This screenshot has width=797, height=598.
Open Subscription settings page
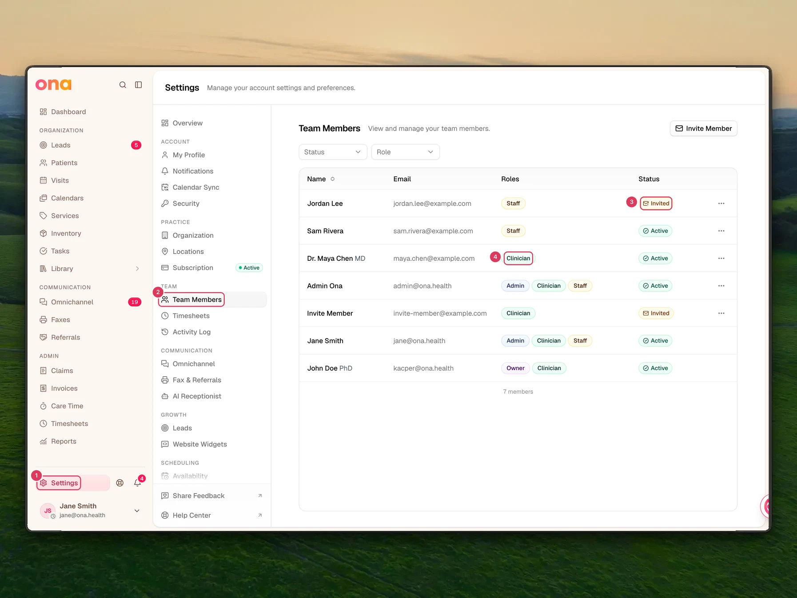[x=212, y=268]
